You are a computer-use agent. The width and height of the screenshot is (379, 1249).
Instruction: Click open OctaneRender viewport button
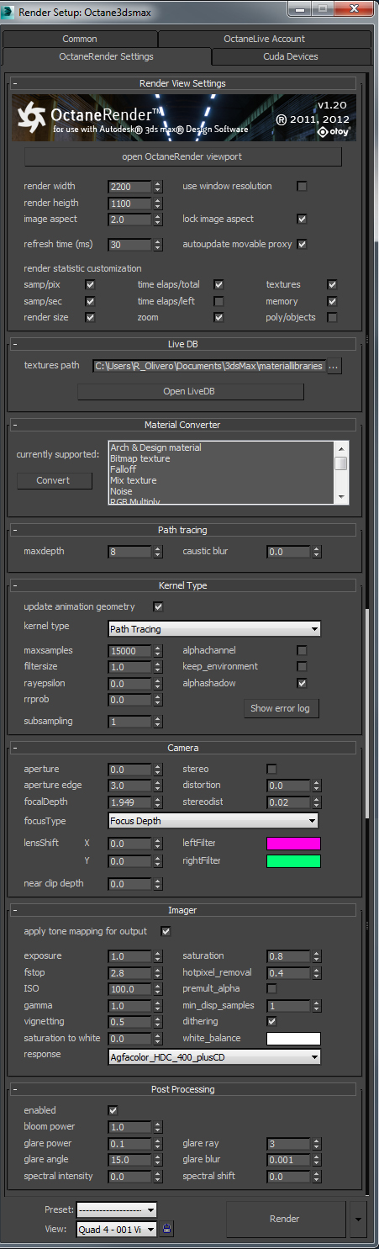(x=183, y=157)
